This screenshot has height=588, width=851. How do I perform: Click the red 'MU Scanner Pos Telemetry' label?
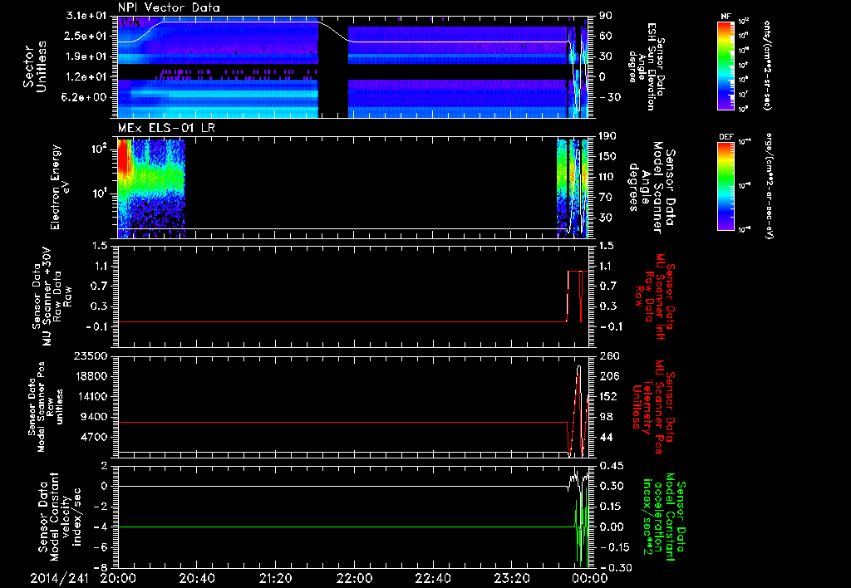pyautogui.click(x=654, y=407)
